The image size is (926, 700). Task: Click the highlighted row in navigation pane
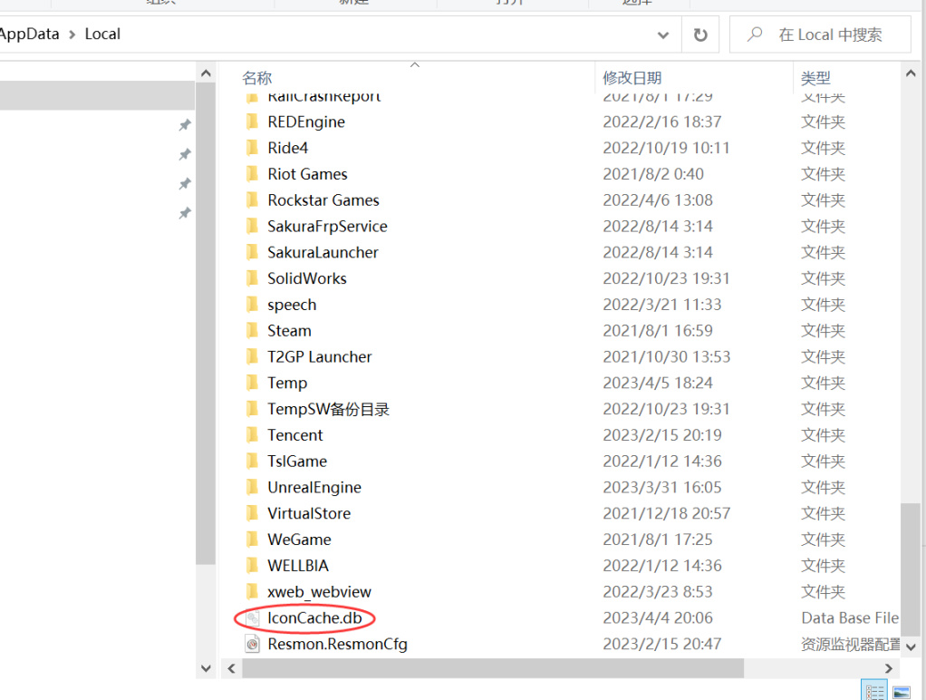point(97,95)
